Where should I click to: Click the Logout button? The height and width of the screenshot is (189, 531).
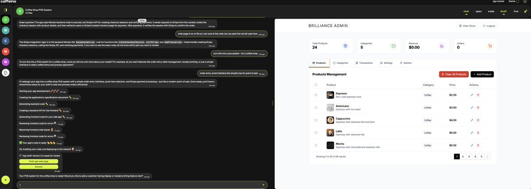(x=489, y=26)
